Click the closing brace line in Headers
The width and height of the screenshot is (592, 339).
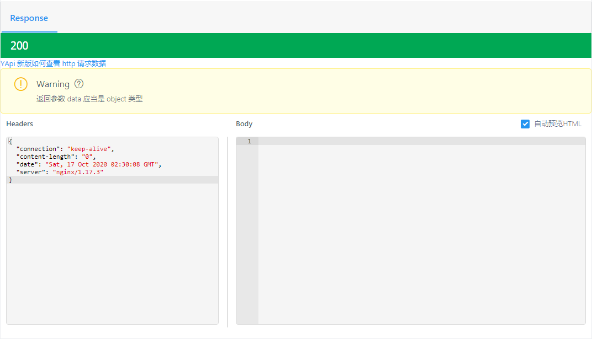pyautogui.click(x=113, y=180)
